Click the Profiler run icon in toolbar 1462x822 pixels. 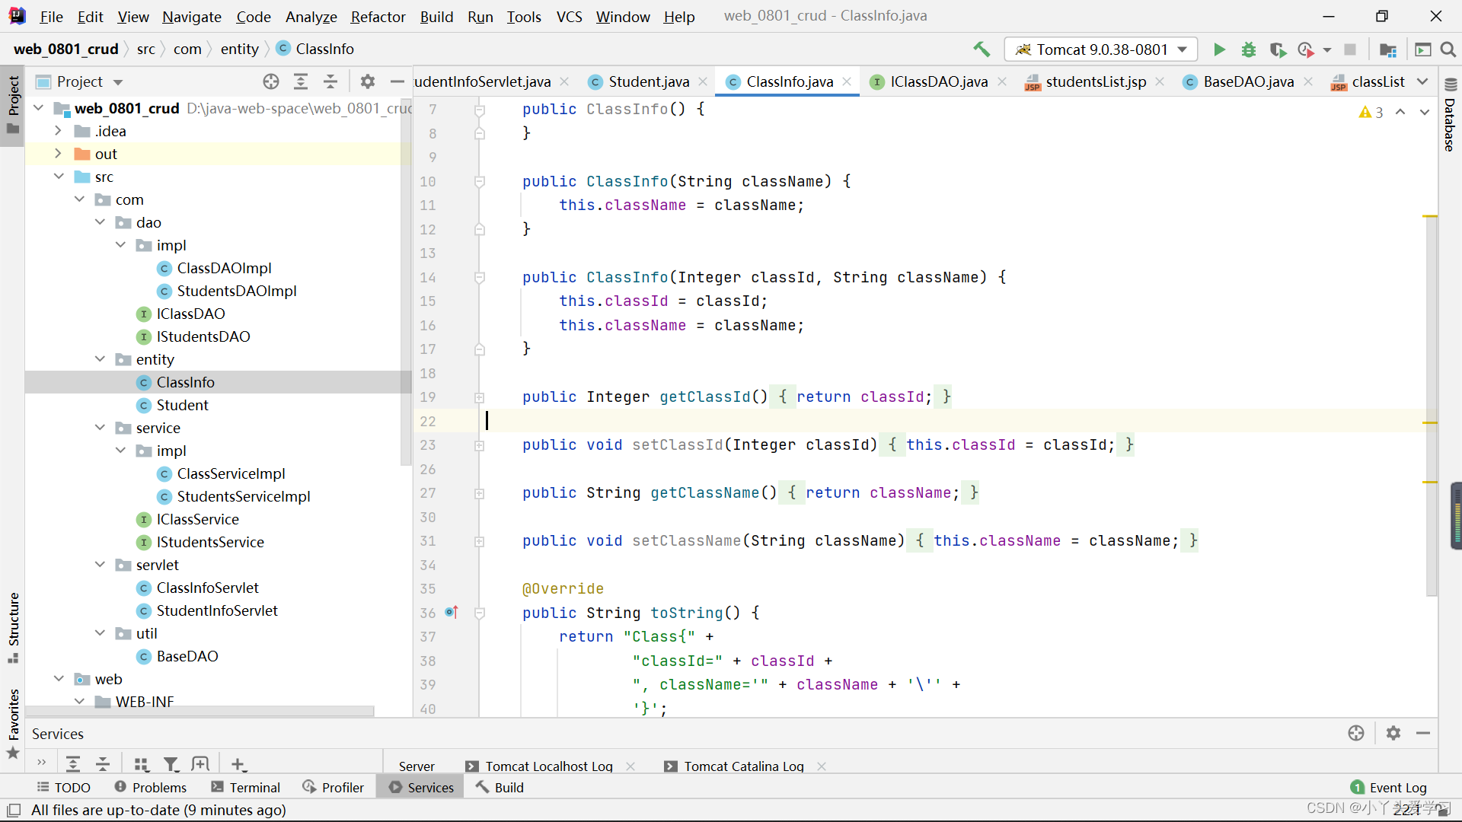tap(1306, 49)
